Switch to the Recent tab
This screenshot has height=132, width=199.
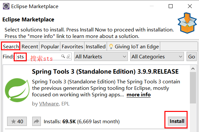(x=30, y=46)
